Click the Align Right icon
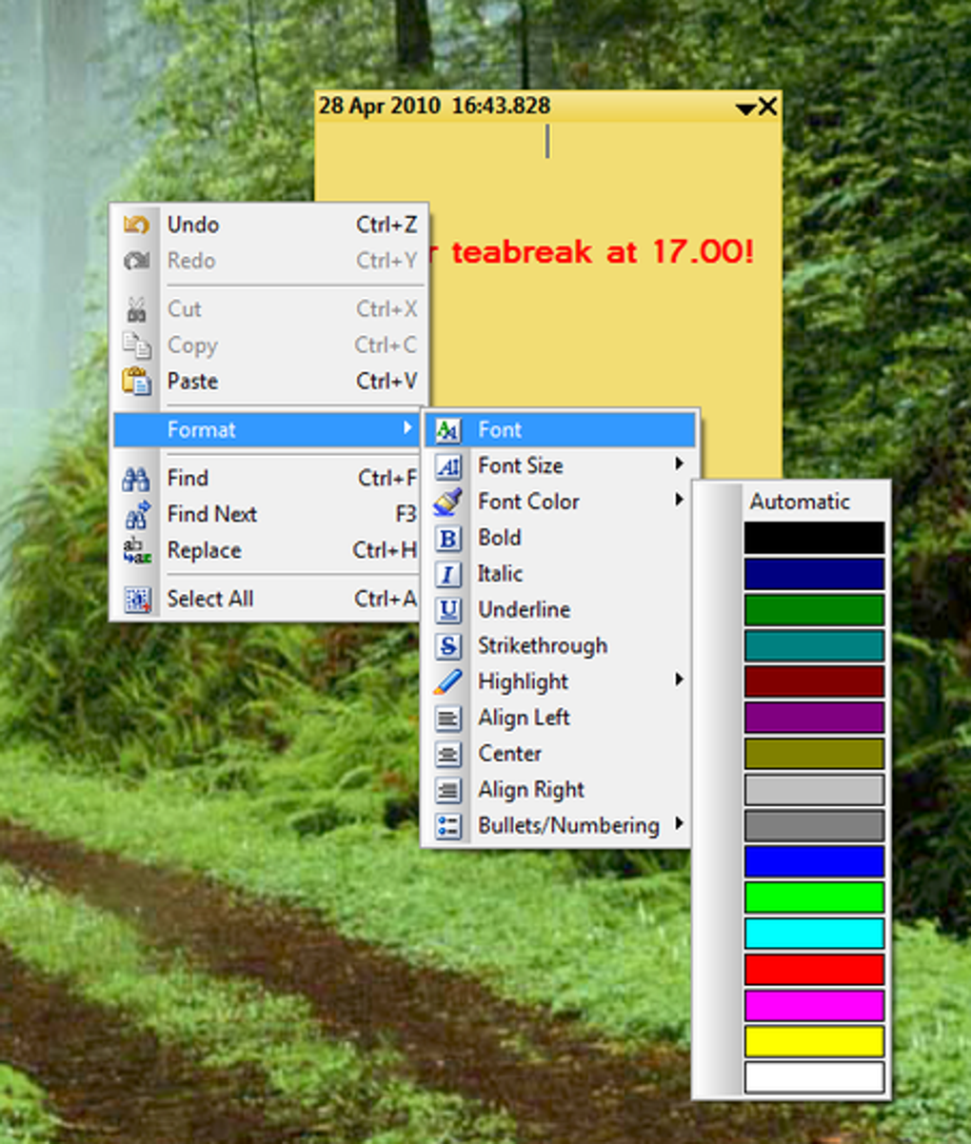 [447, 790]
